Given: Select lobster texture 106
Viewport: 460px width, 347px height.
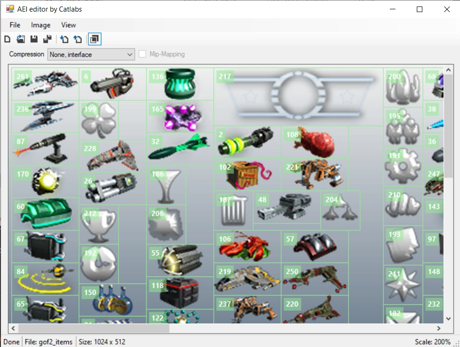Looking at the screenshot, I should click(248, 246).
